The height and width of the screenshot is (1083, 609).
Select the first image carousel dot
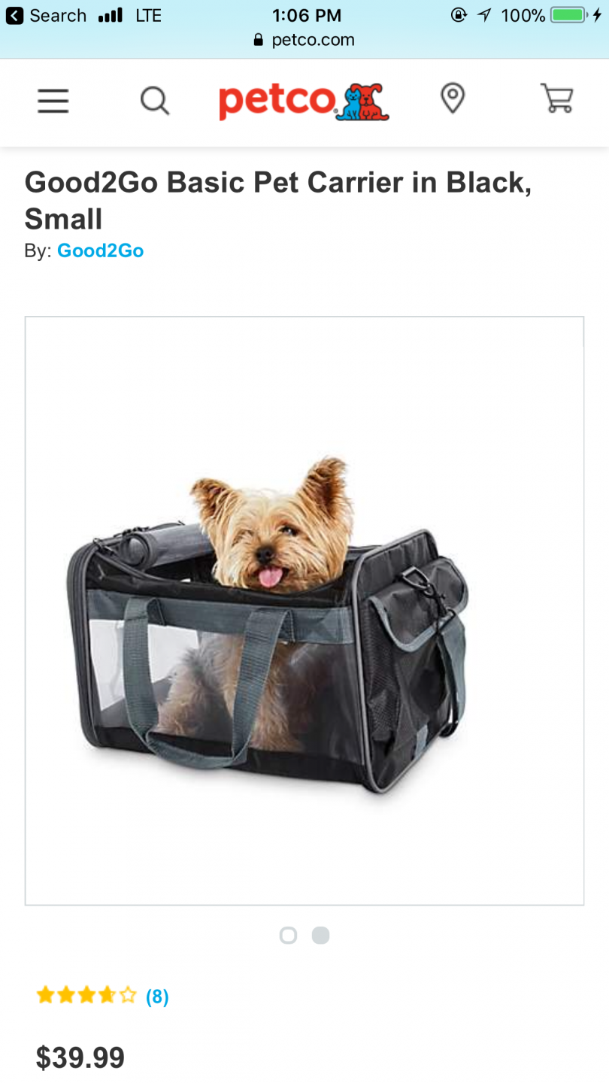pyautogui.click(x=288, y=935)
